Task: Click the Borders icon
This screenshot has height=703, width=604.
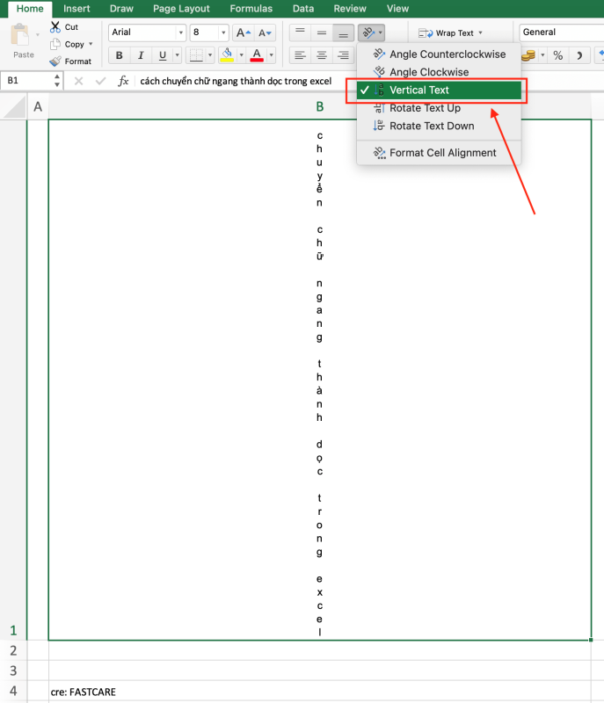Action: pos(196,55)
